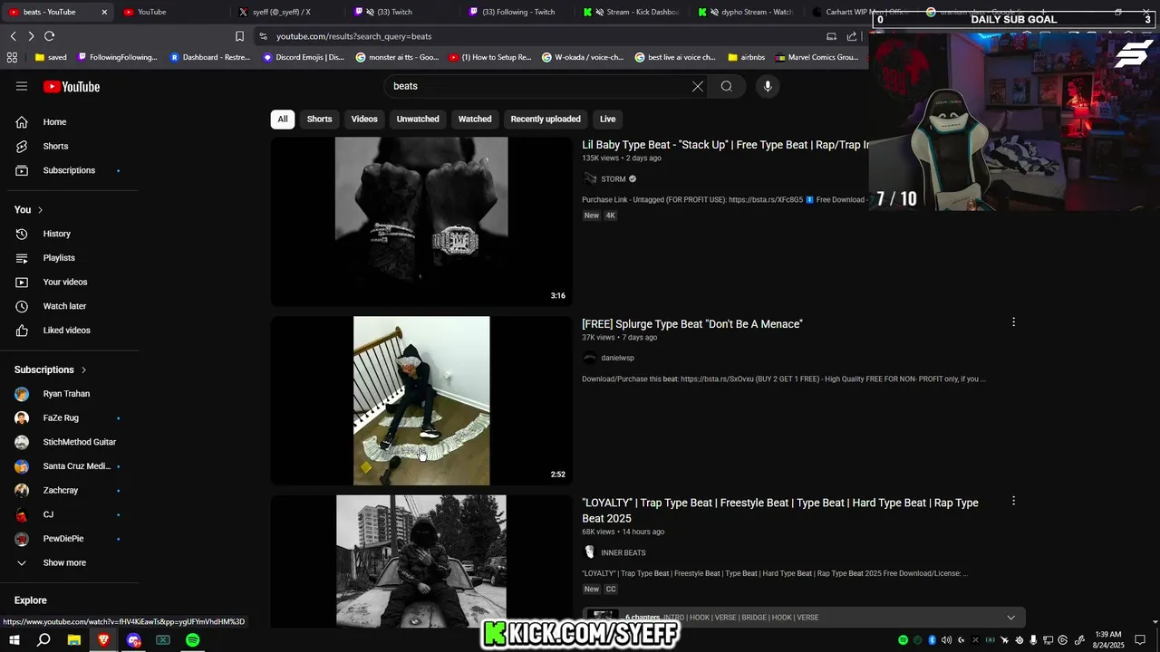Open the INNER BEATS channel link
This screenshot has width=1160, height=652.
pyautogui.click(x=623, y=552)
